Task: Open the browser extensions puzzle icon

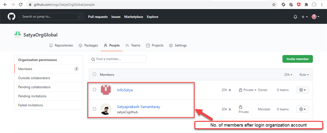Action: pos(306,4)
